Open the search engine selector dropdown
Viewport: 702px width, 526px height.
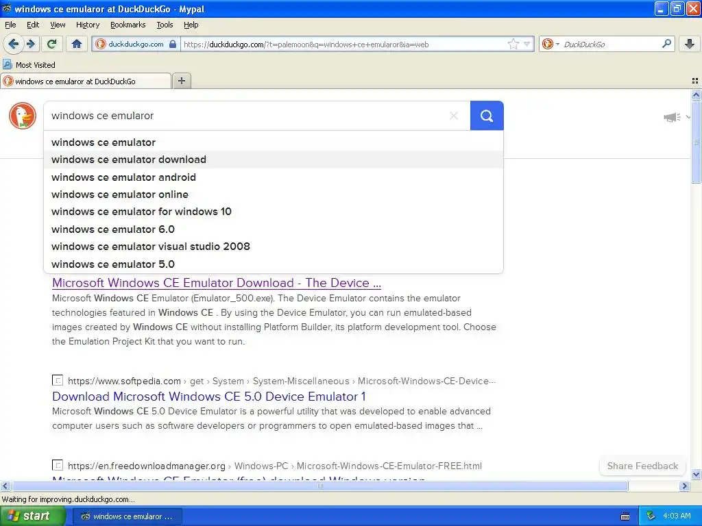click(x=550, y=45)
